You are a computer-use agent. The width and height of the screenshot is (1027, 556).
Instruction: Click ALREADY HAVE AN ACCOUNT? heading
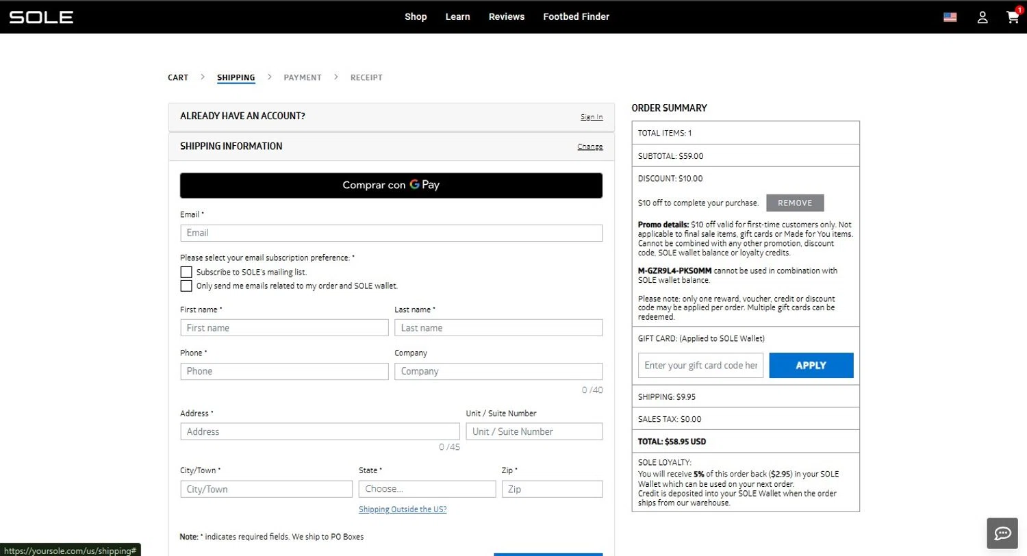click(242, 116)
